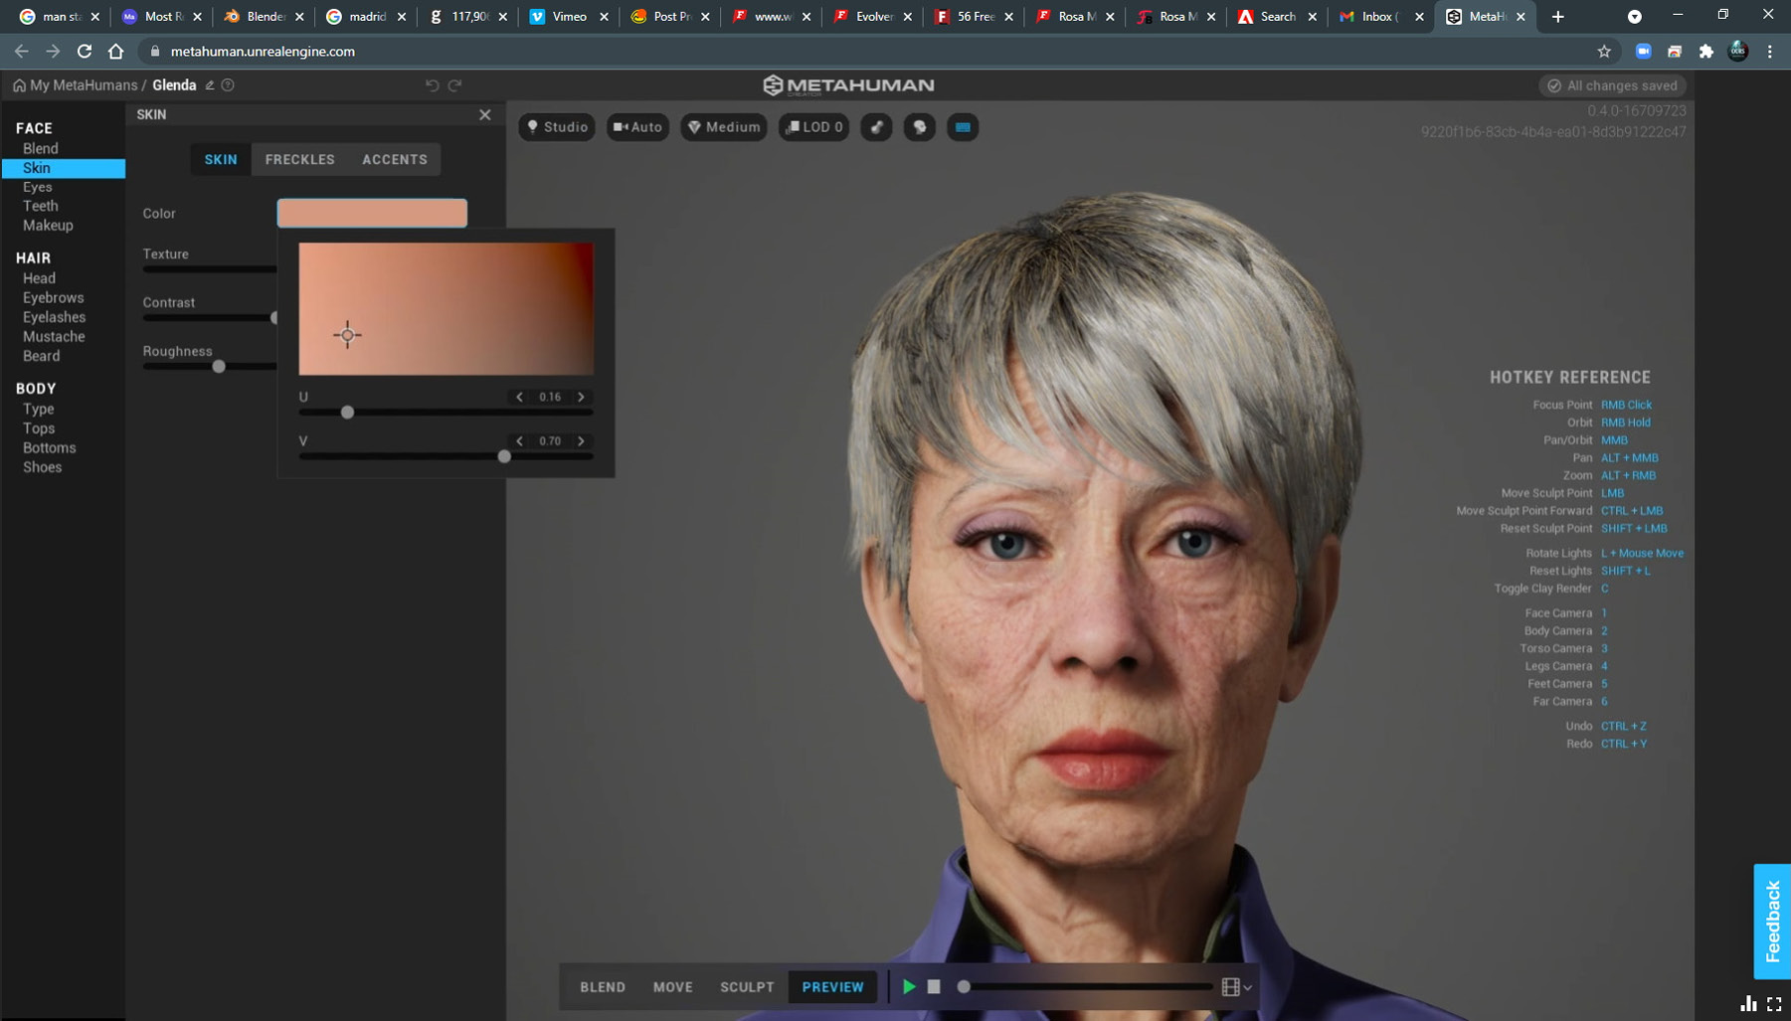Open Shoes settings
The height and width of the screenshot is (1021, 1791).
coord(43,467)
